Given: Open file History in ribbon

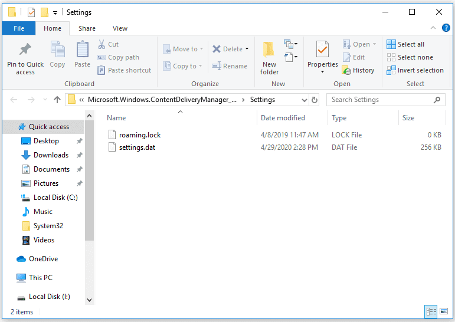Looking at the screenshot, I should 358,70.
